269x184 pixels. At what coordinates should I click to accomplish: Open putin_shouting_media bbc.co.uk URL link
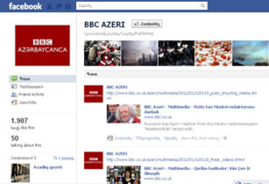pyautogui.click(x=182, y=96)
